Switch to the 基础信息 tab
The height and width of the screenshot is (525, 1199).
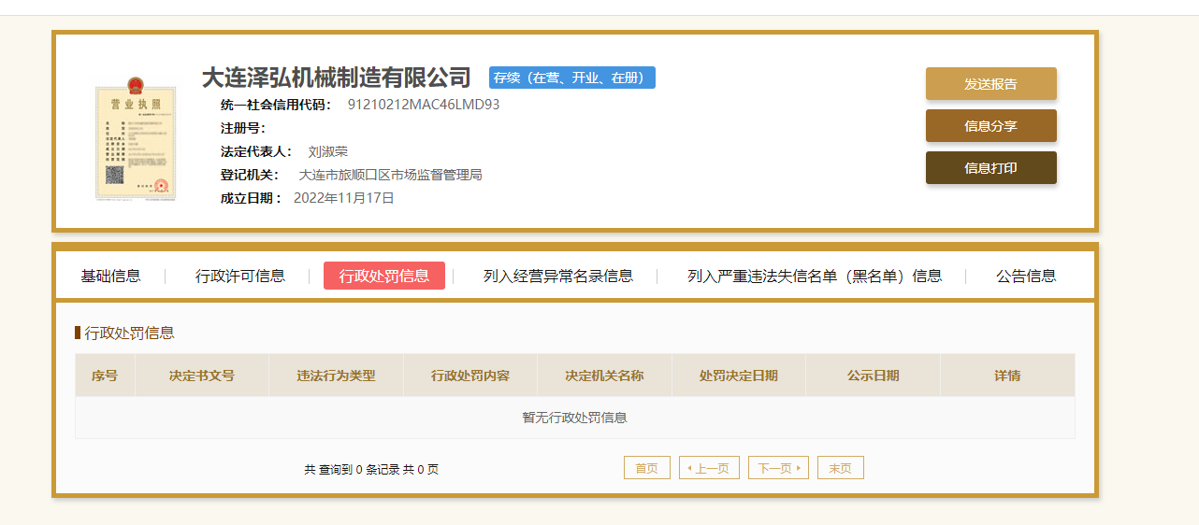[110, 276]
